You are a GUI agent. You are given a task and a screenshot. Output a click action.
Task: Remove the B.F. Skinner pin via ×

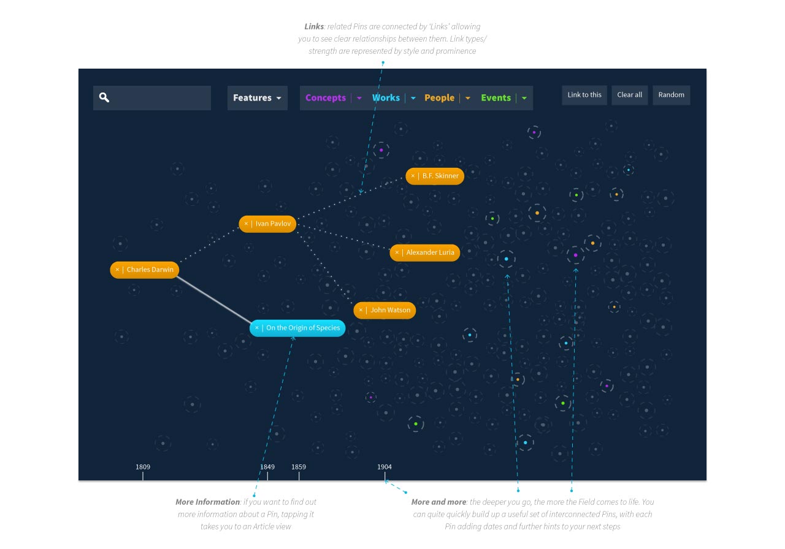point(413,176)
